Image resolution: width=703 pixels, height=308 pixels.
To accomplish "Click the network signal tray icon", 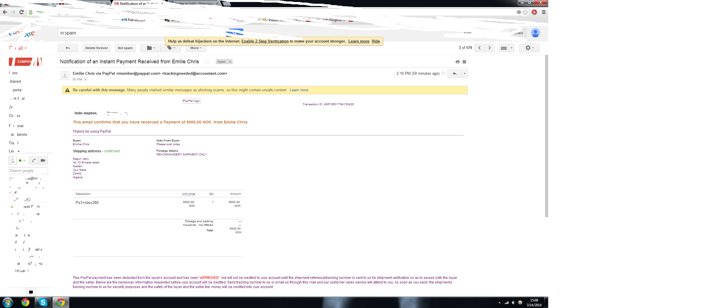I will [507, 303].
